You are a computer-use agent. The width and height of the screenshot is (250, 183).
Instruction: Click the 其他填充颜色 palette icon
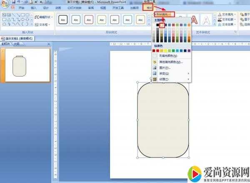click(155, 62)
